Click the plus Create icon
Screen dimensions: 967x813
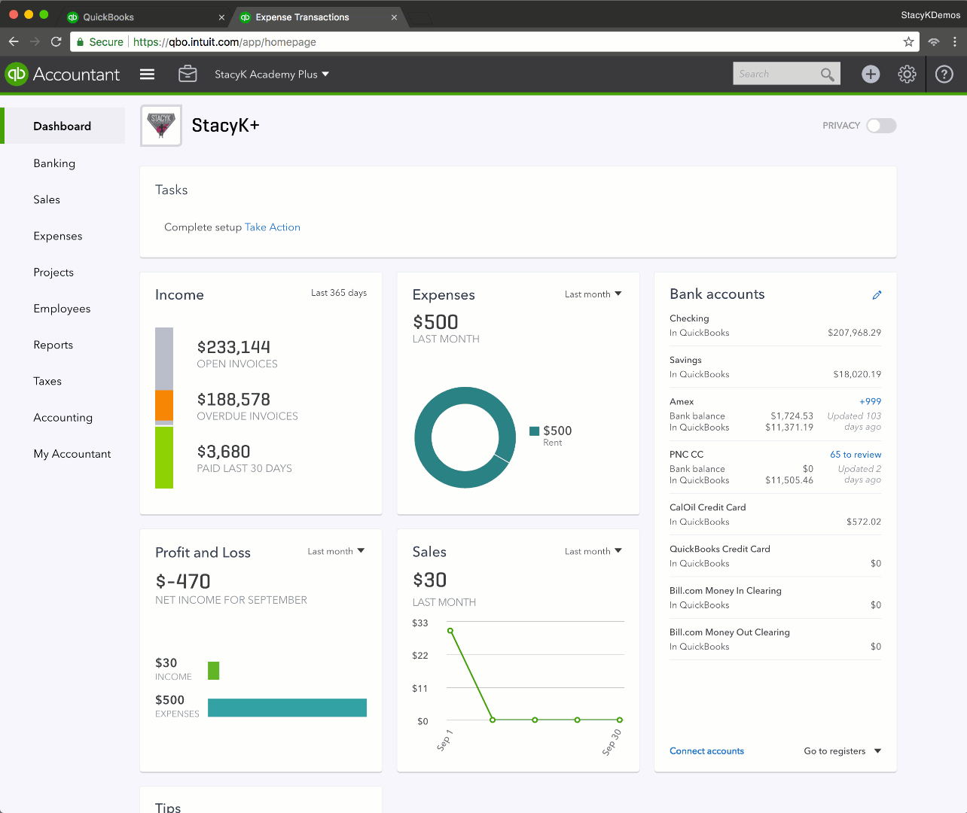(871, 74)
